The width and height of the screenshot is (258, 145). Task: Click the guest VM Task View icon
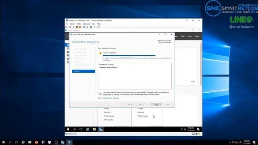point(81,129)
